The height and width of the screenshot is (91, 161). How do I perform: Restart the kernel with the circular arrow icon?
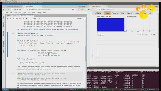tap(29, 18)
